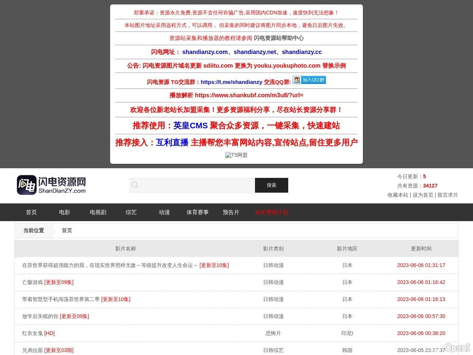Open 体育赛事 from the navigation
473x355 pixels.
click(x=197, y=212)
